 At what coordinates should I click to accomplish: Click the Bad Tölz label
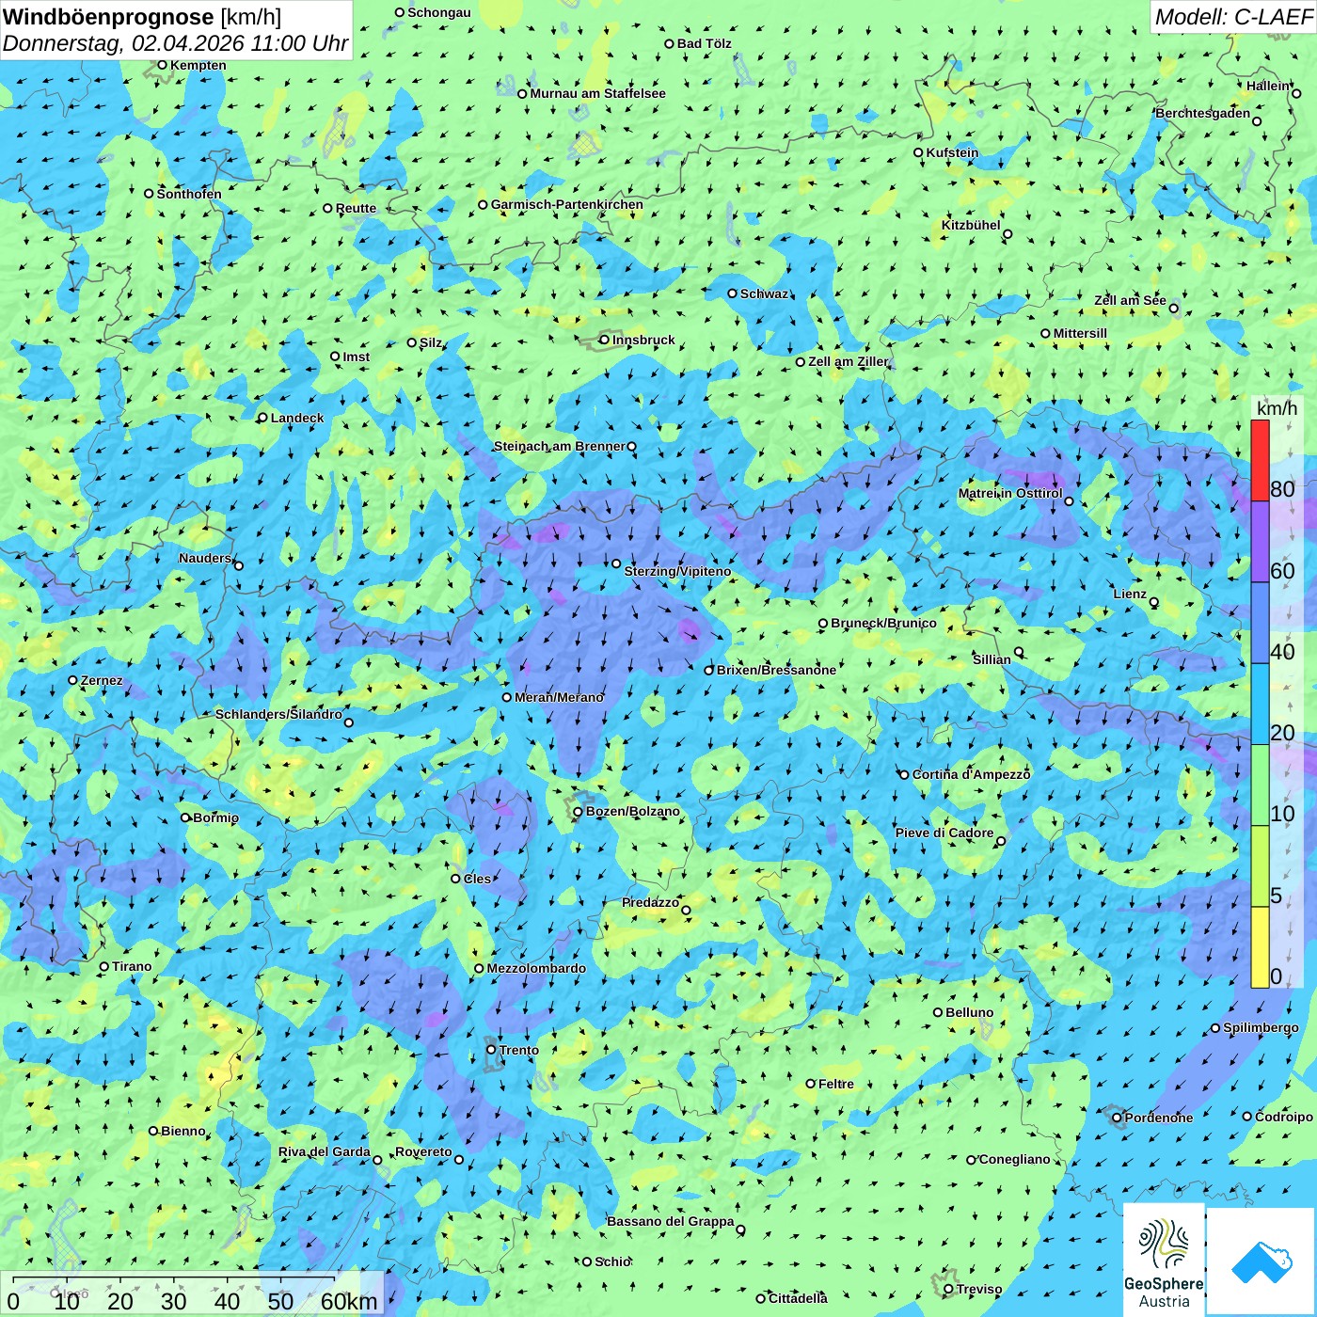pyautogui.click(x=704, y=43)
